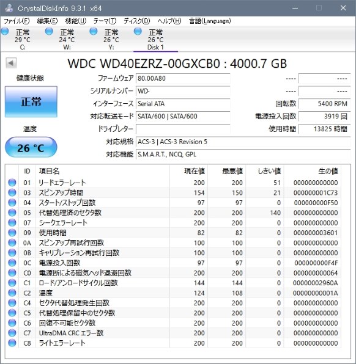Click the firmware field showing 80.00A80
This screenshot has height=364, width=356.
click(183, 78)
